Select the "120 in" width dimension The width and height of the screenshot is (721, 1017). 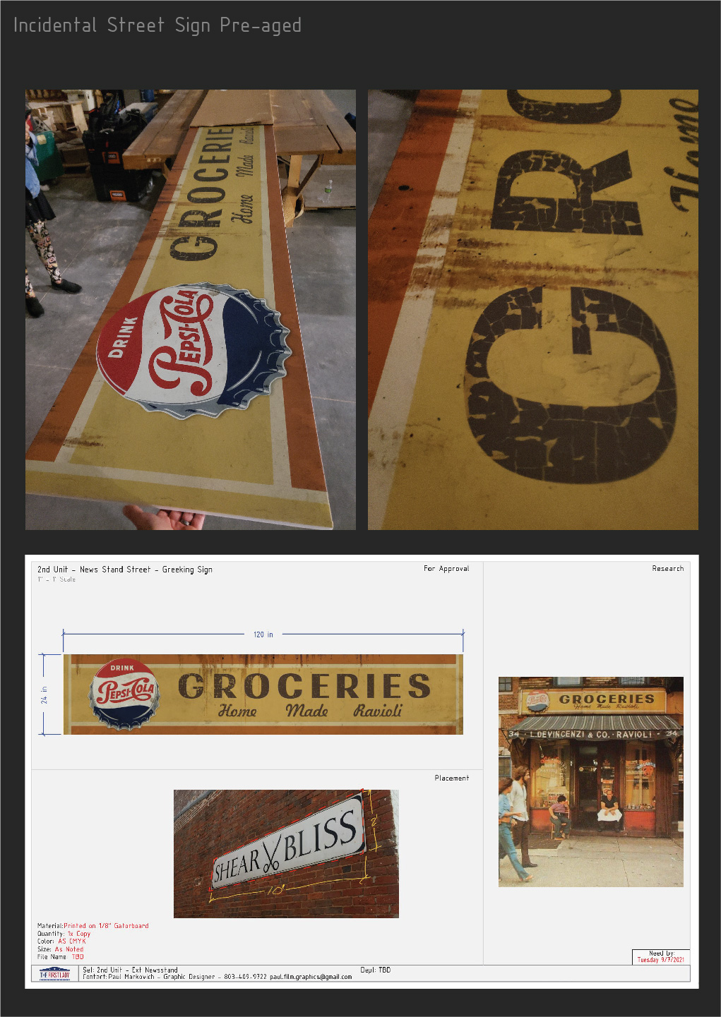point(263,634)
